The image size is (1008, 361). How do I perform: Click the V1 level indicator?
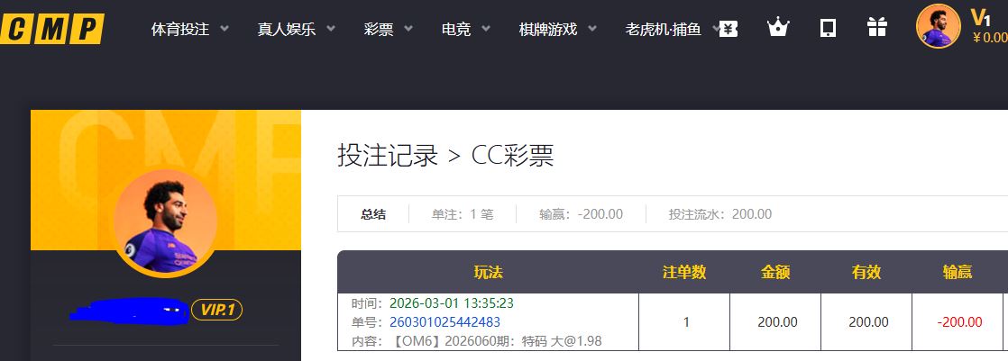tap(980, 16)
